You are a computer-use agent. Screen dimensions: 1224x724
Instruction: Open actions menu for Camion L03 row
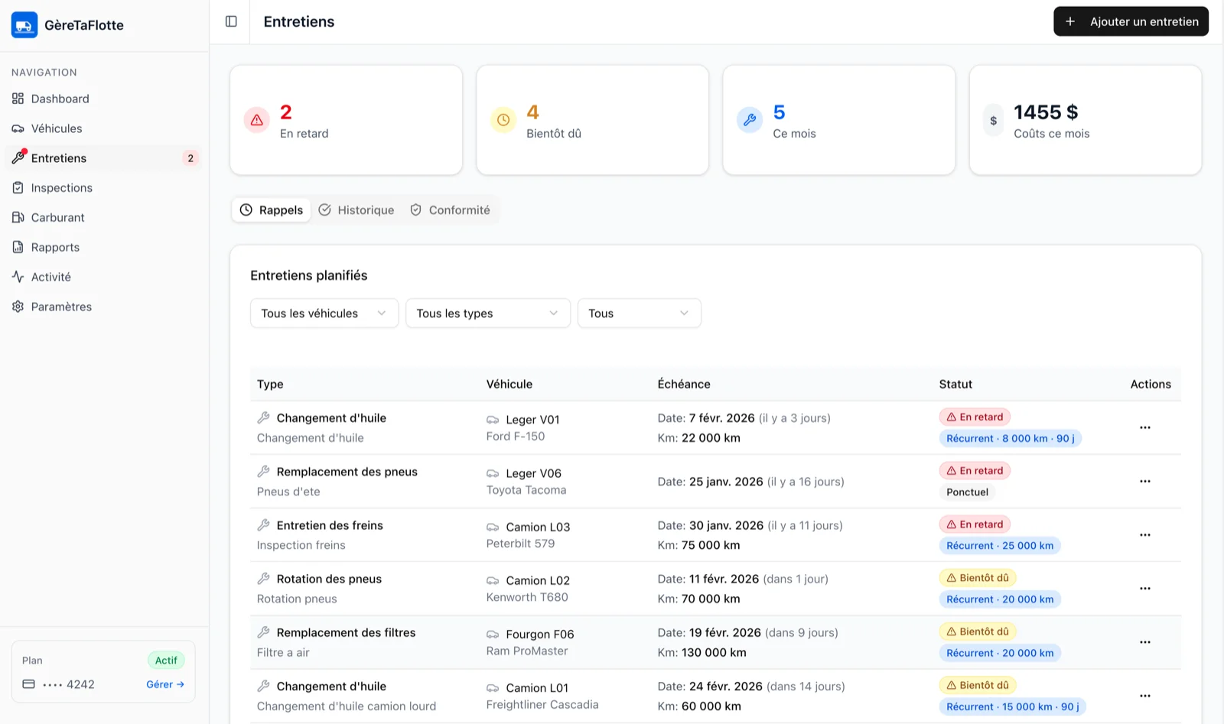[x=1144, y=535]
